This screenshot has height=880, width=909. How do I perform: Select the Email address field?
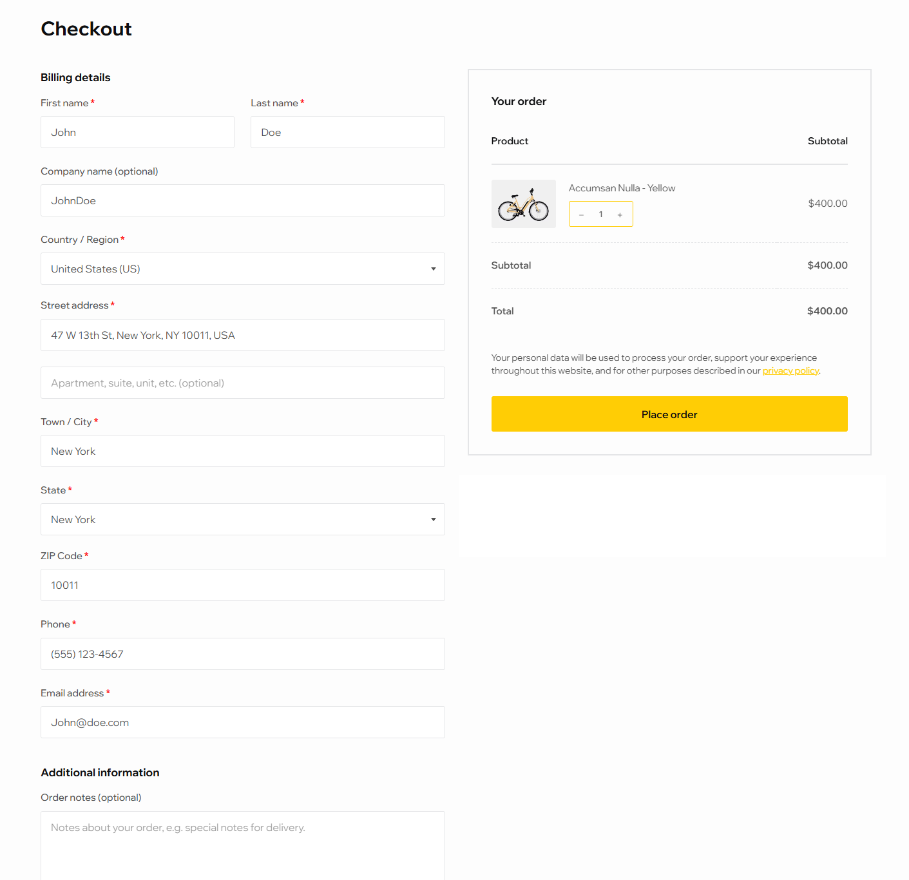(242, 722)
